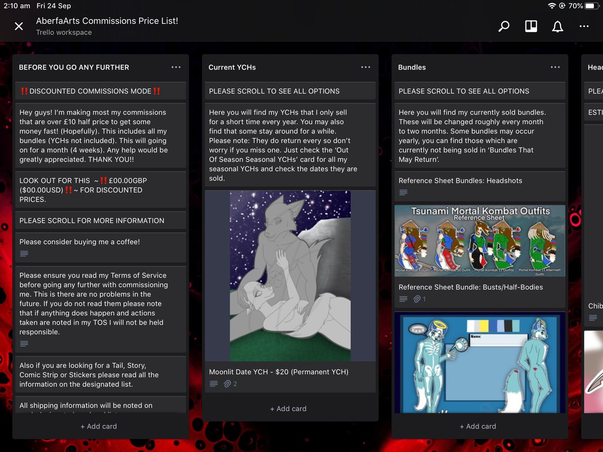Viewport: 603px width, 452px height.
Task: Open 'Here you will find my currently sold bundles' card
Action: pos(479,136)
